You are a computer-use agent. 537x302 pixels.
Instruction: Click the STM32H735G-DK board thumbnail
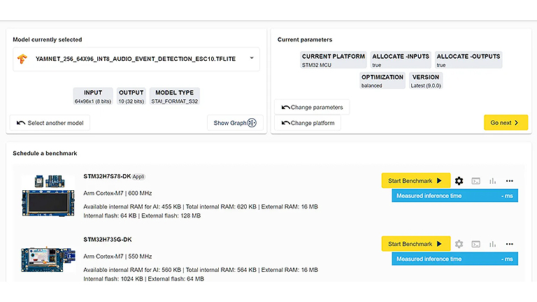(48, 257)
